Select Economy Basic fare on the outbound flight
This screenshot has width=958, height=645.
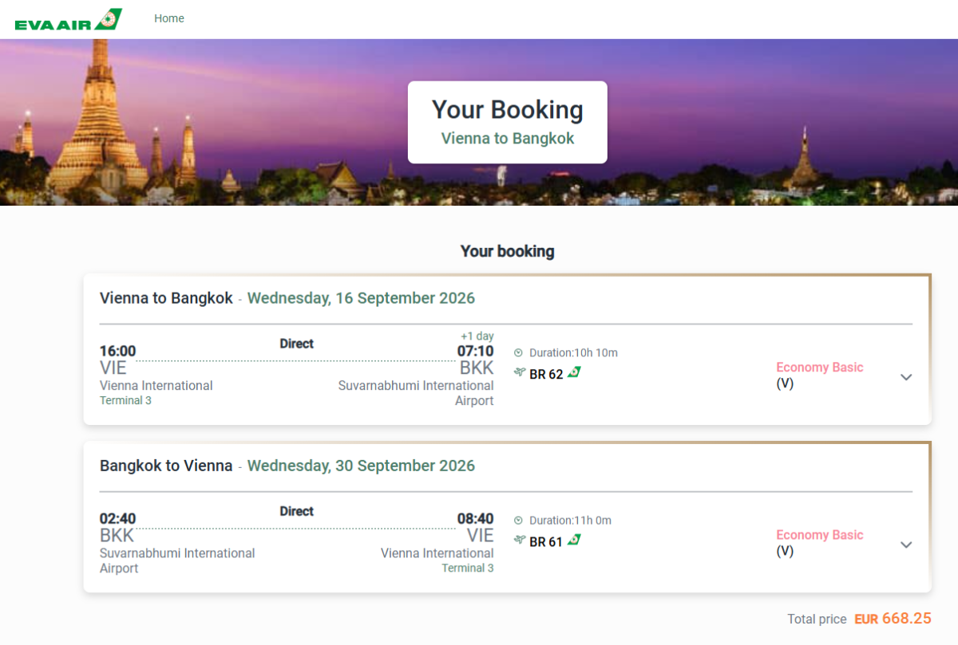point(820,368)
